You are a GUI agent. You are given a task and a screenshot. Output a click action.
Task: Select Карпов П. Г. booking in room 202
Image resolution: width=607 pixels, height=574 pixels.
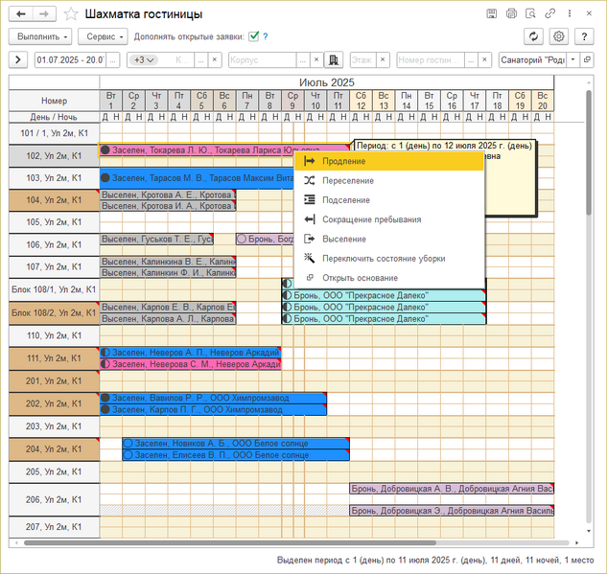[213, 409]
